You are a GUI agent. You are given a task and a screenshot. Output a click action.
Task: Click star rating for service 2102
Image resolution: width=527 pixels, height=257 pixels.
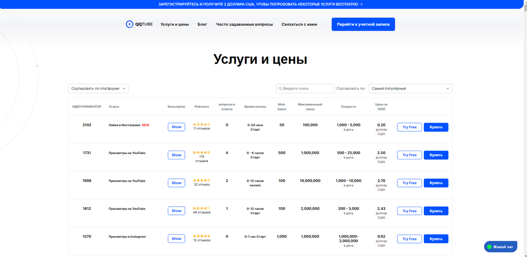point(202,125)
